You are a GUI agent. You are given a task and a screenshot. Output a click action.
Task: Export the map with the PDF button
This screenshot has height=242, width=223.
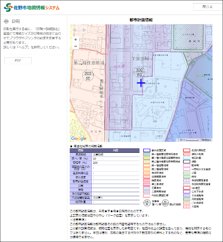point(18,60)
